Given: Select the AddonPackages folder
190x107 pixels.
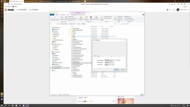Looking at the screenshot, I should tap(76, 29).
